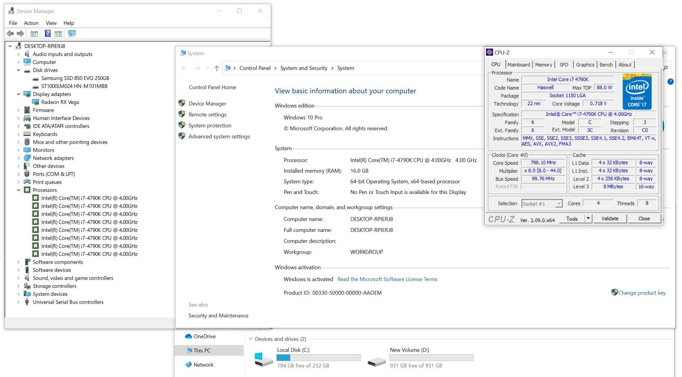Click the Firmware category icon
Screen dimensions: 682x377
coord(27,110)
